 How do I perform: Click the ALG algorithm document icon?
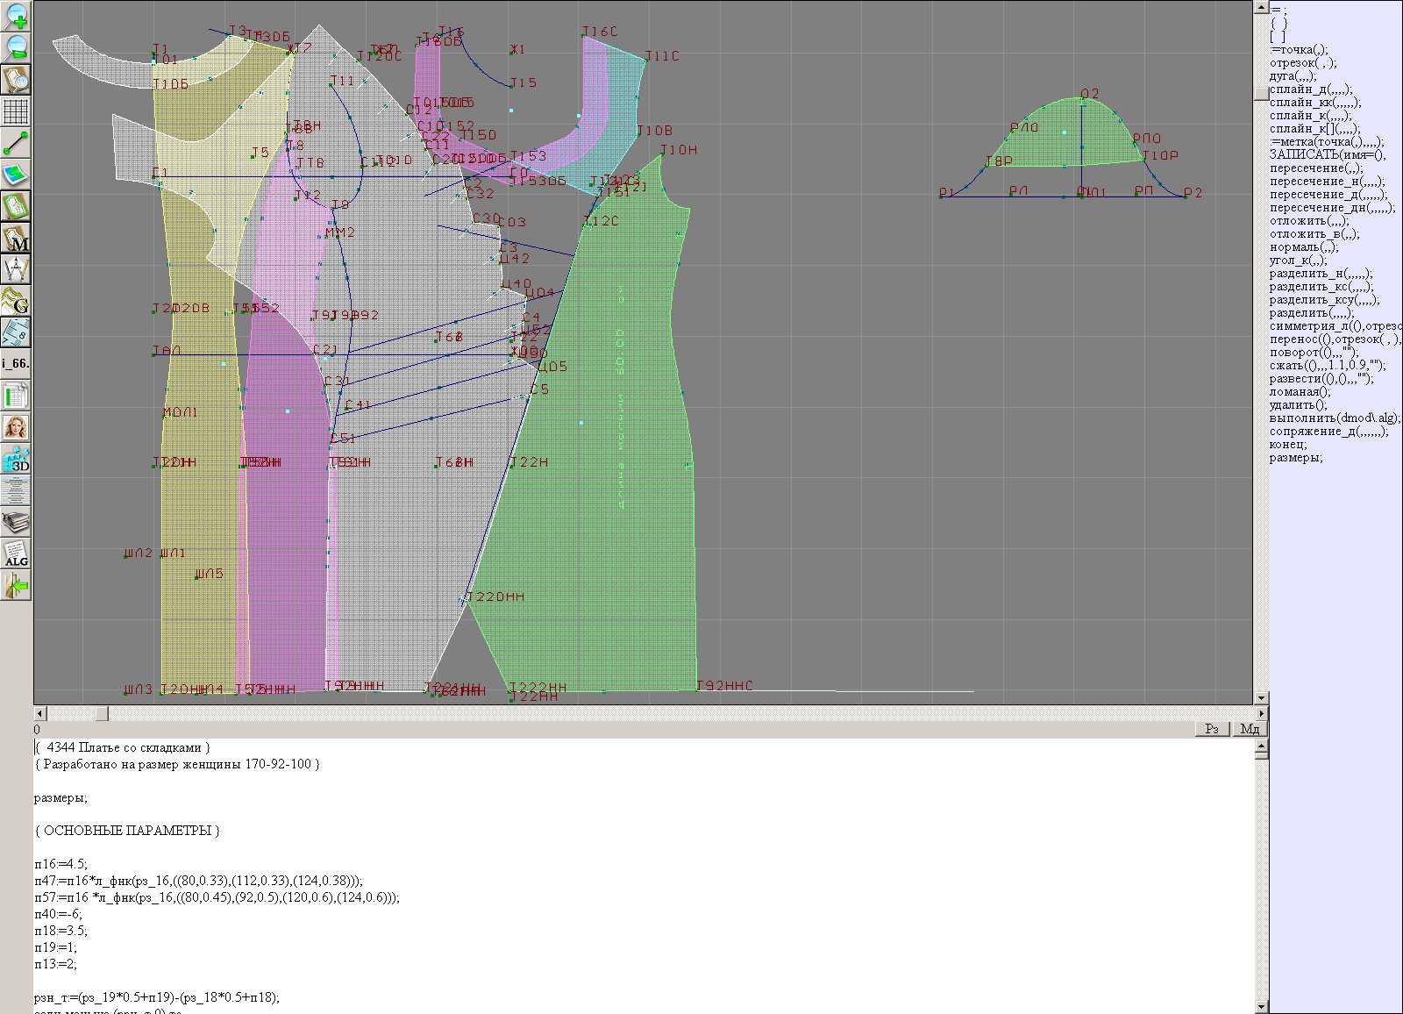pyautogui.click(x=16, y=554)
